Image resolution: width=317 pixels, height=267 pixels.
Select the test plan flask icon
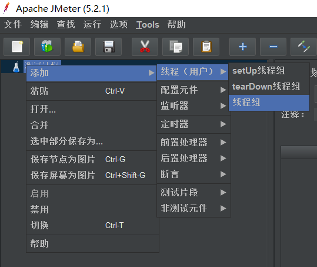pyautogui.click(x=16, y=67)
